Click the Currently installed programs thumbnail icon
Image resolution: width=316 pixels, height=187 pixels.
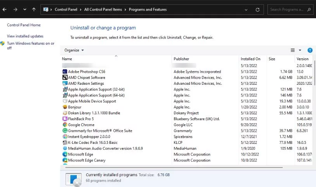[74, 180]
